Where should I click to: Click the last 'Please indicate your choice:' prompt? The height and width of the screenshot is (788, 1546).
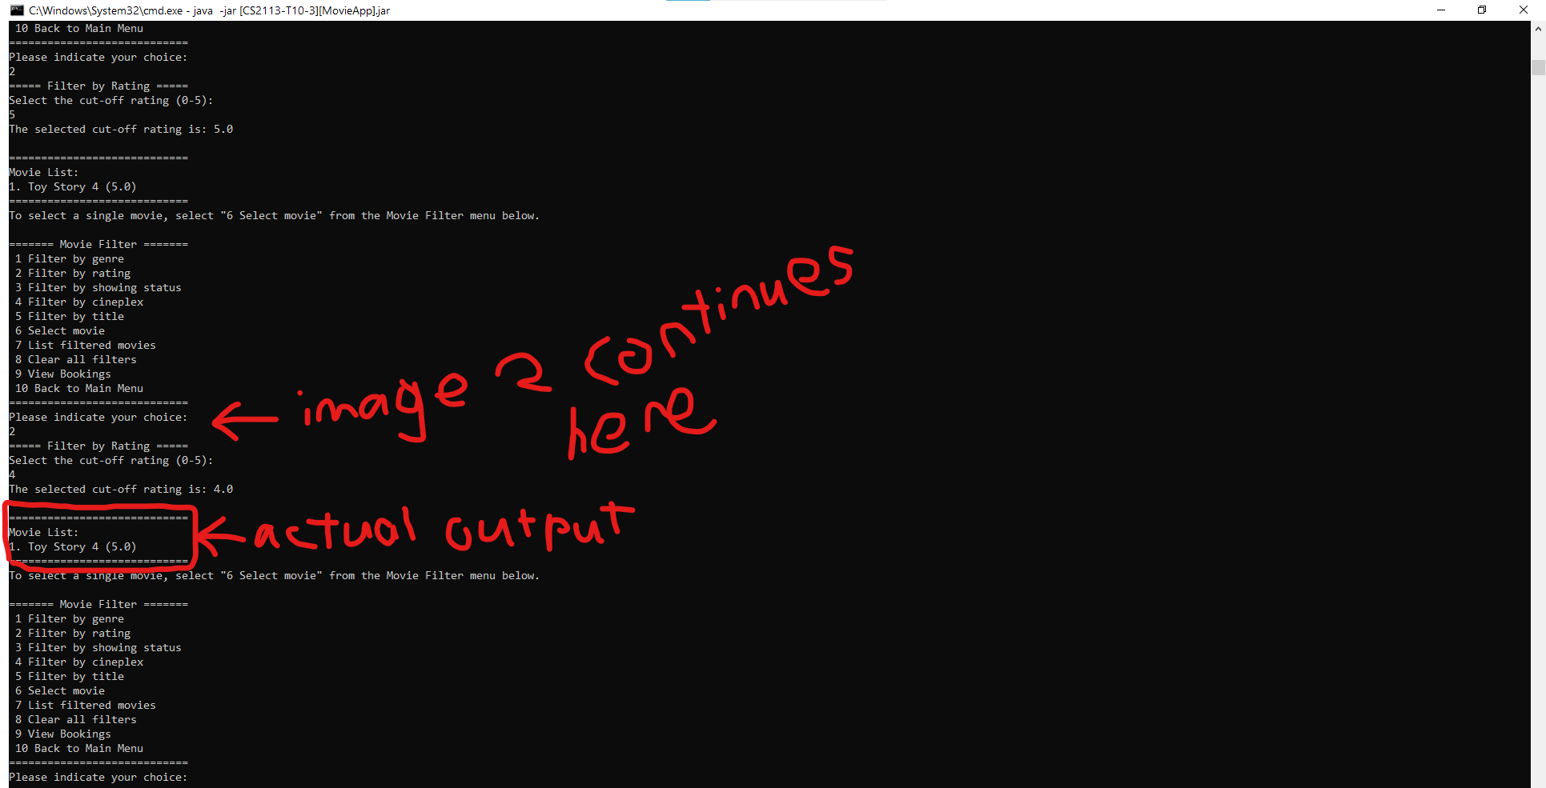tap(98, 778)
